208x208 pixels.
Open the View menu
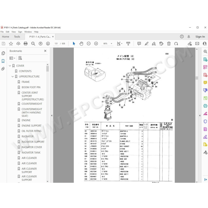(14, 32)
